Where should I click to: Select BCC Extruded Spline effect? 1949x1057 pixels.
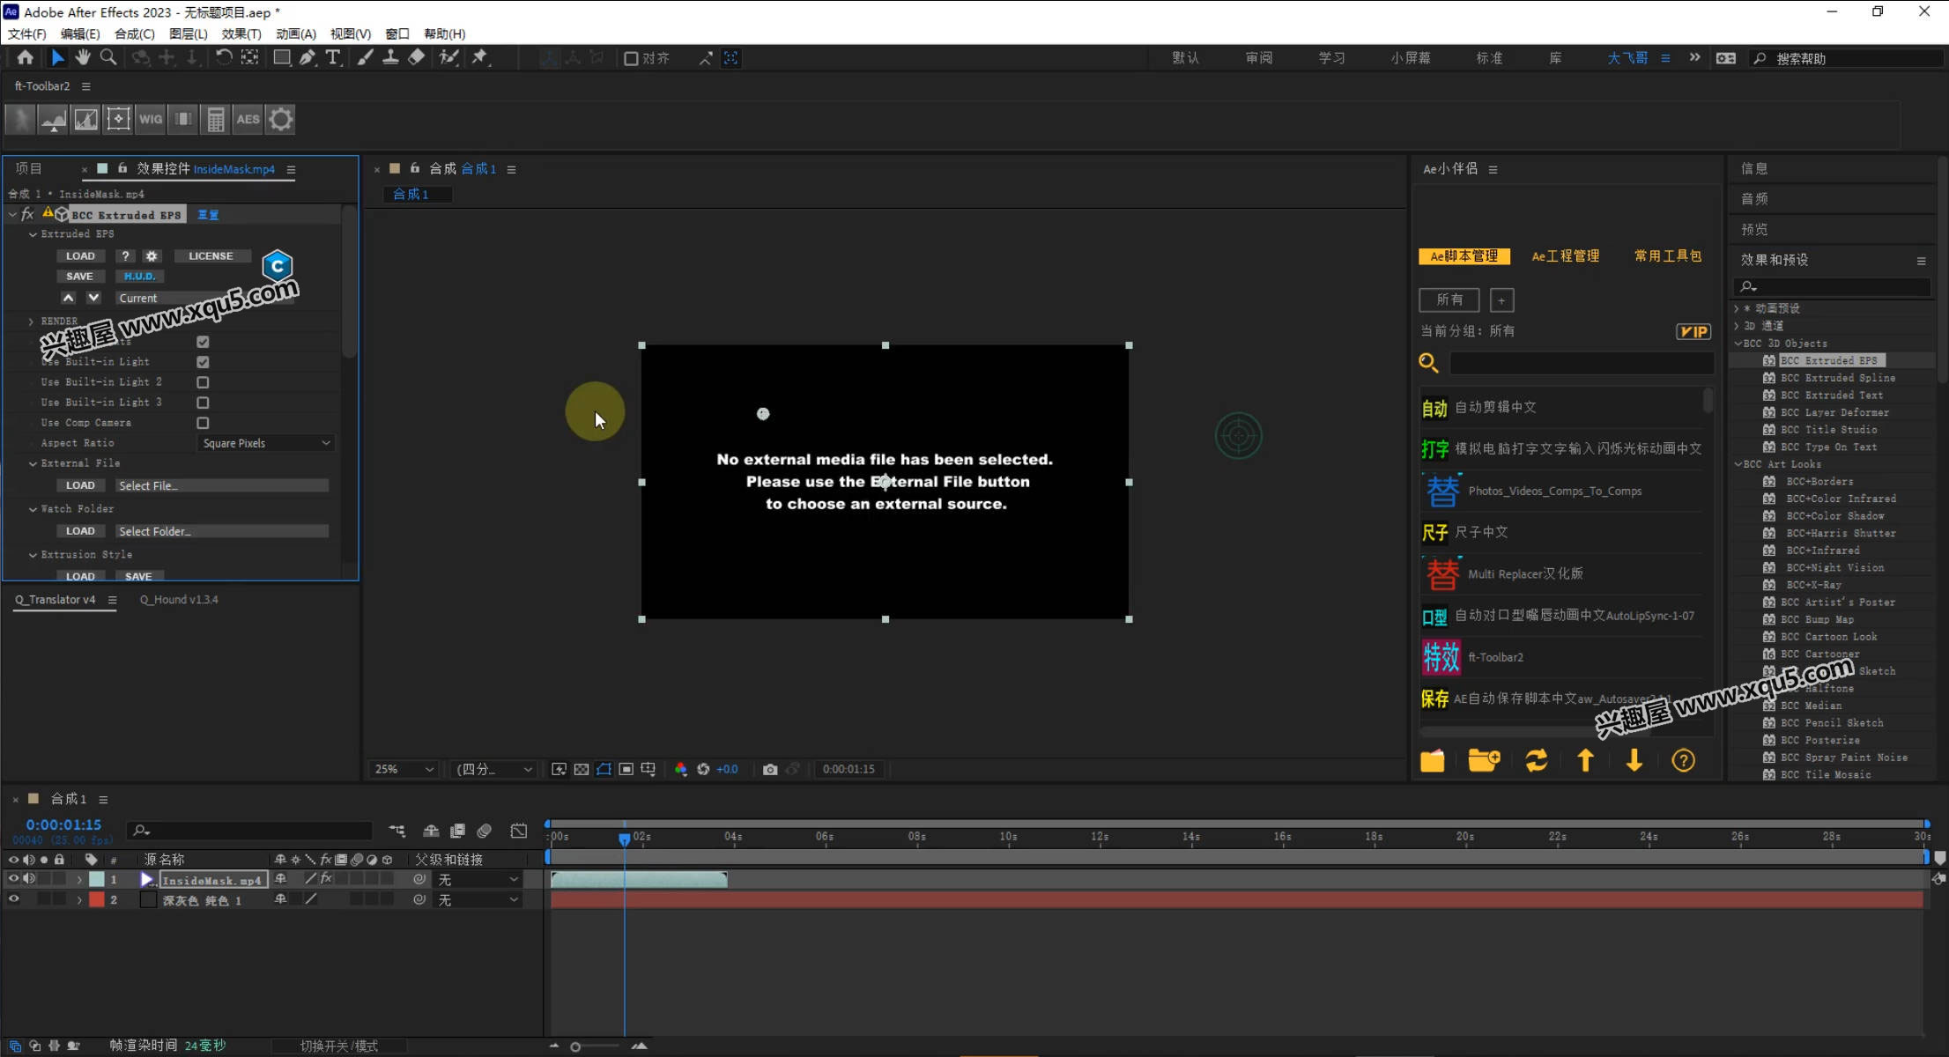coord(1837,378)
